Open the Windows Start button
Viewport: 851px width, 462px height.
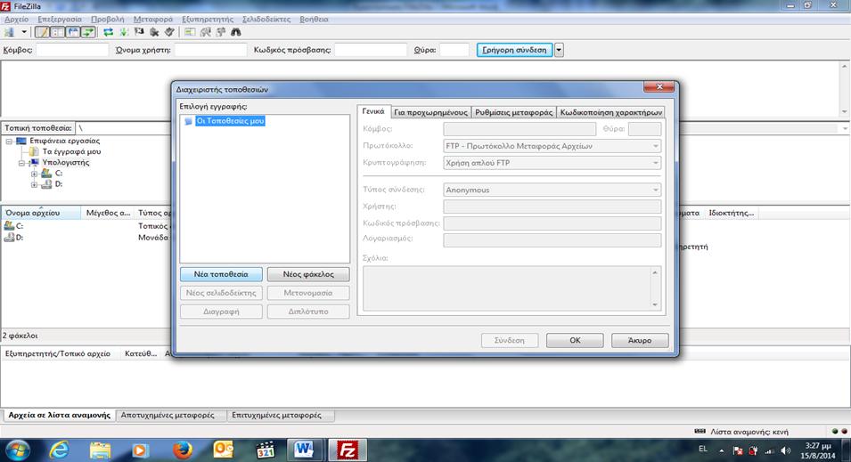[17, 450]
